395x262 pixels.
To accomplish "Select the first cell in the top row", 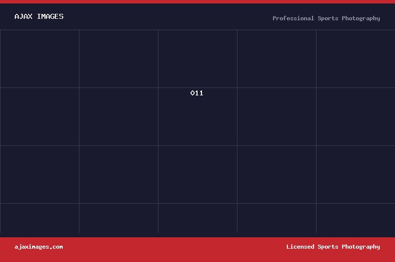I will click(x=39, y=59).
